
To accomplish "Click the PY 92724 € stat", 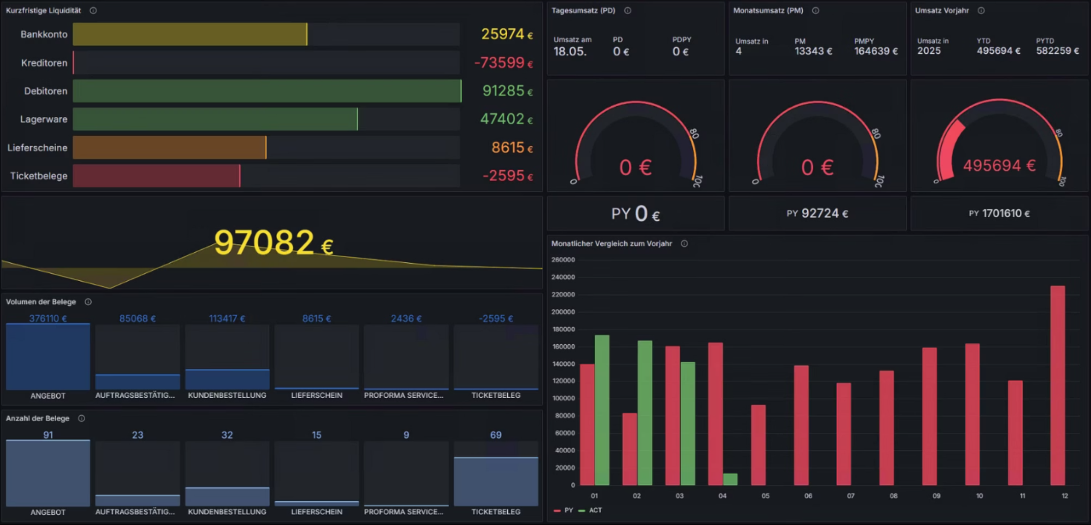I will click(x=818, y=213).
